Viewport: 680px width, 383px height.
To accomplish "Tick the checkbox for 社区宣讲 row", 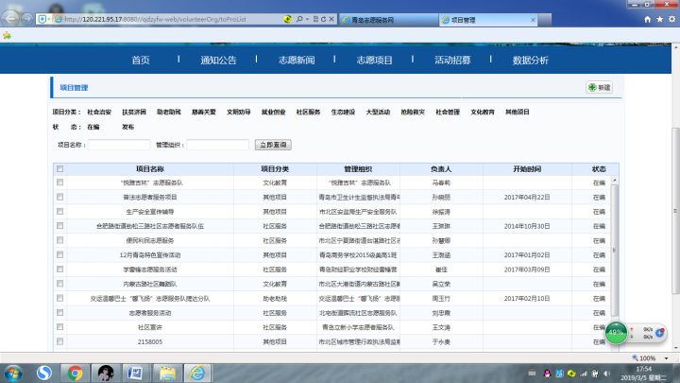I will pos(60,326).
